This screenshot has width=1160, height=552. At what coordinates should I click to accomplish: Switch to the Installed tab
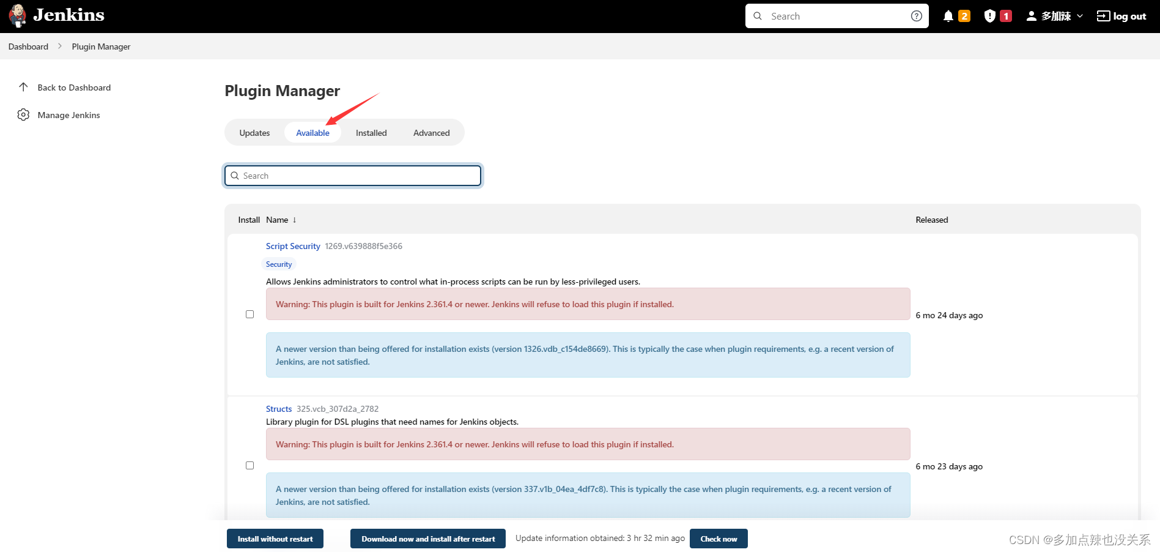pyautogui.click(x=371, y=133)
